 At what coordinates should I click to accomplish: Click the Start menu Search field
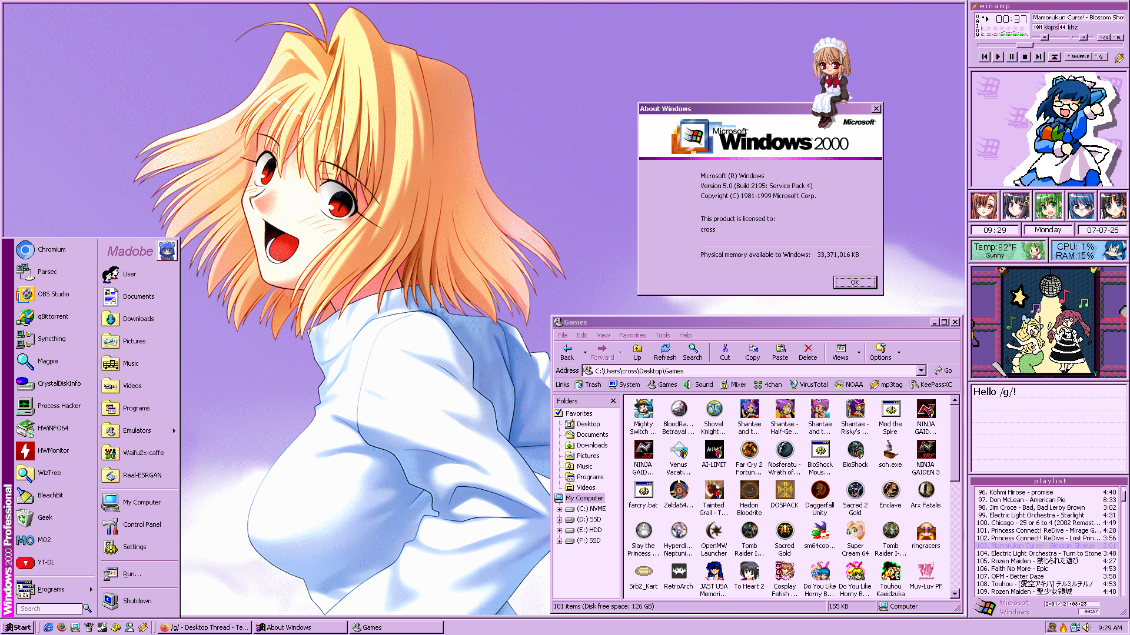(49, 609)
